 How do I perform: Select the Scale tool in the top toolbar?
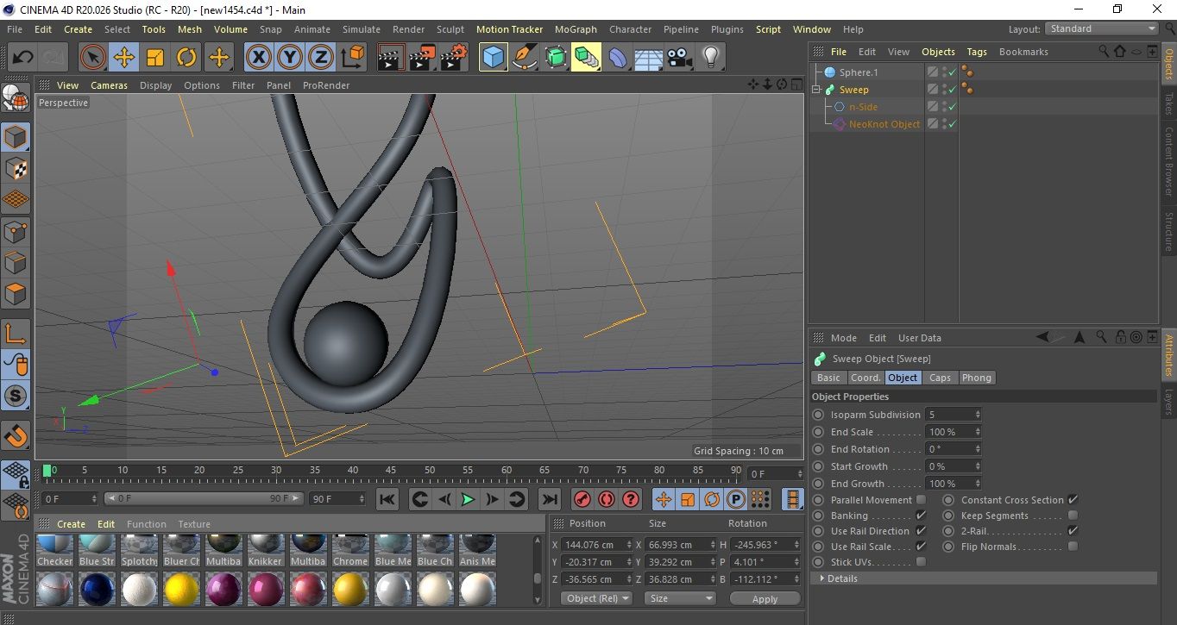[x=155, y=58]
